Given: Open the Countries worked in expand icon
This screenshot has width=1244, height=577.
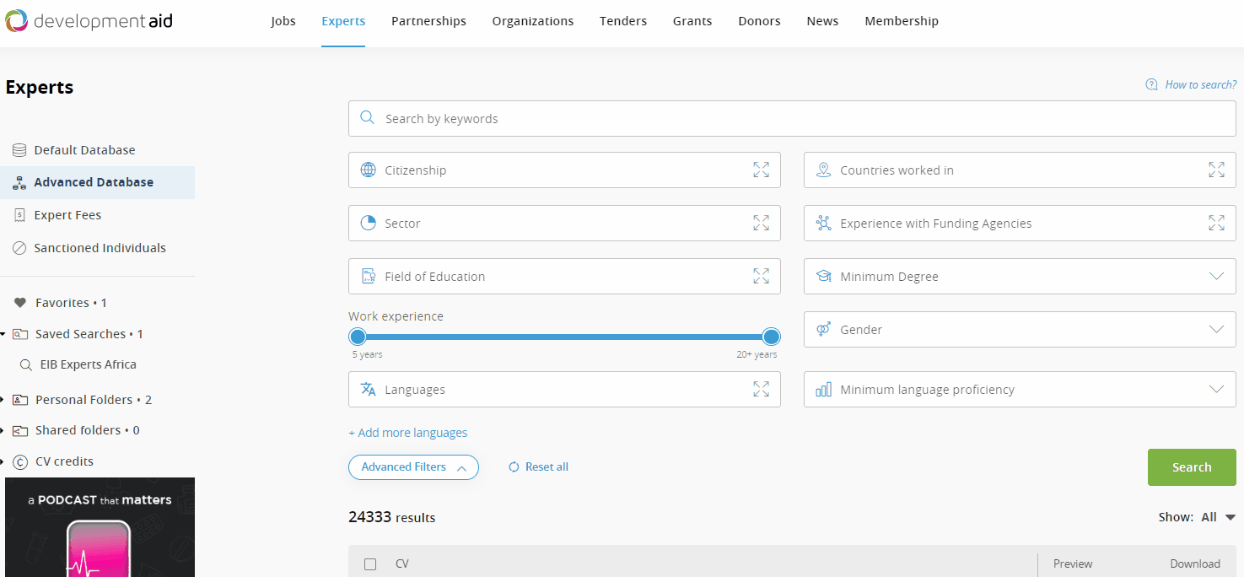Looking at the screenshot, I should point(1216,170).
